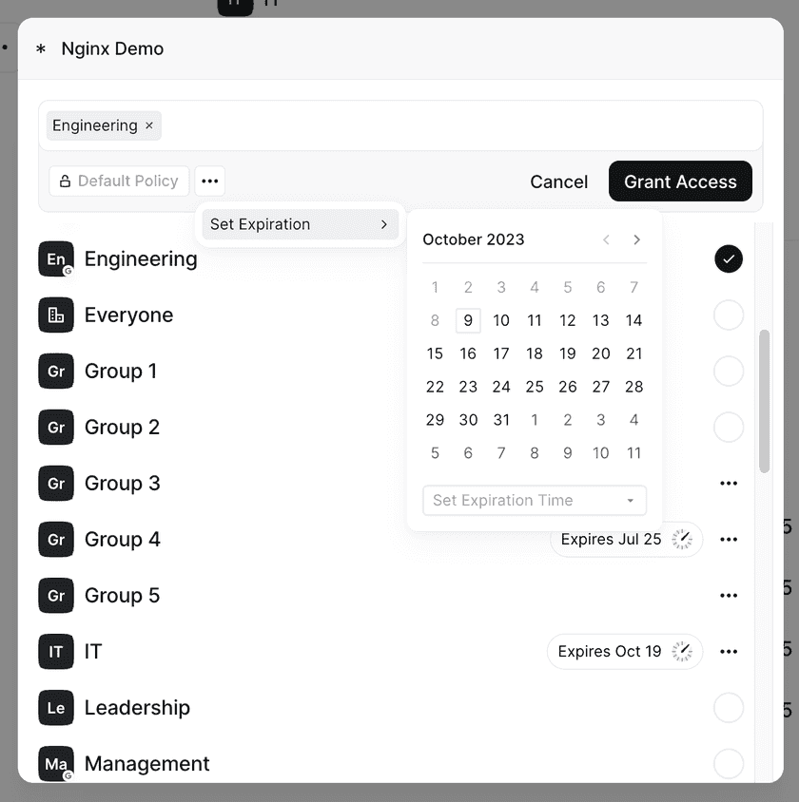The height and width of the screenshot is (802, 799).
Task: Open more options for IT group
Action: [x=729, y=652]
